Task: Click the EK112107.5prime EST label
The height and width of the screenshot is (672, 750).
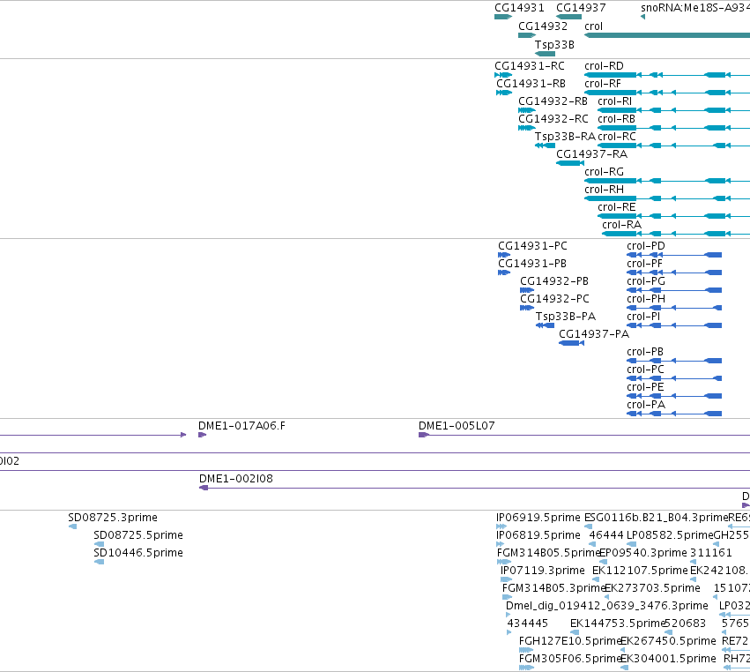Action: coord(640,571)
